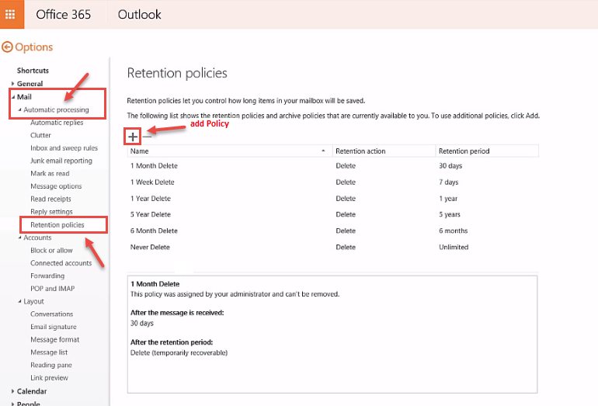Click the 1 year retention period cell
Screen dimensions: 598x406
pyautogui.click(x=448, y=199)
